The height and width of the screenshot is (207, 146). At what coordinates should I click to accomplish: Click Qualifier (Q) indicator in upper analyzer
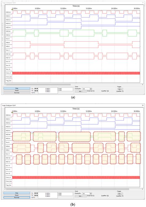click(108, 93)
